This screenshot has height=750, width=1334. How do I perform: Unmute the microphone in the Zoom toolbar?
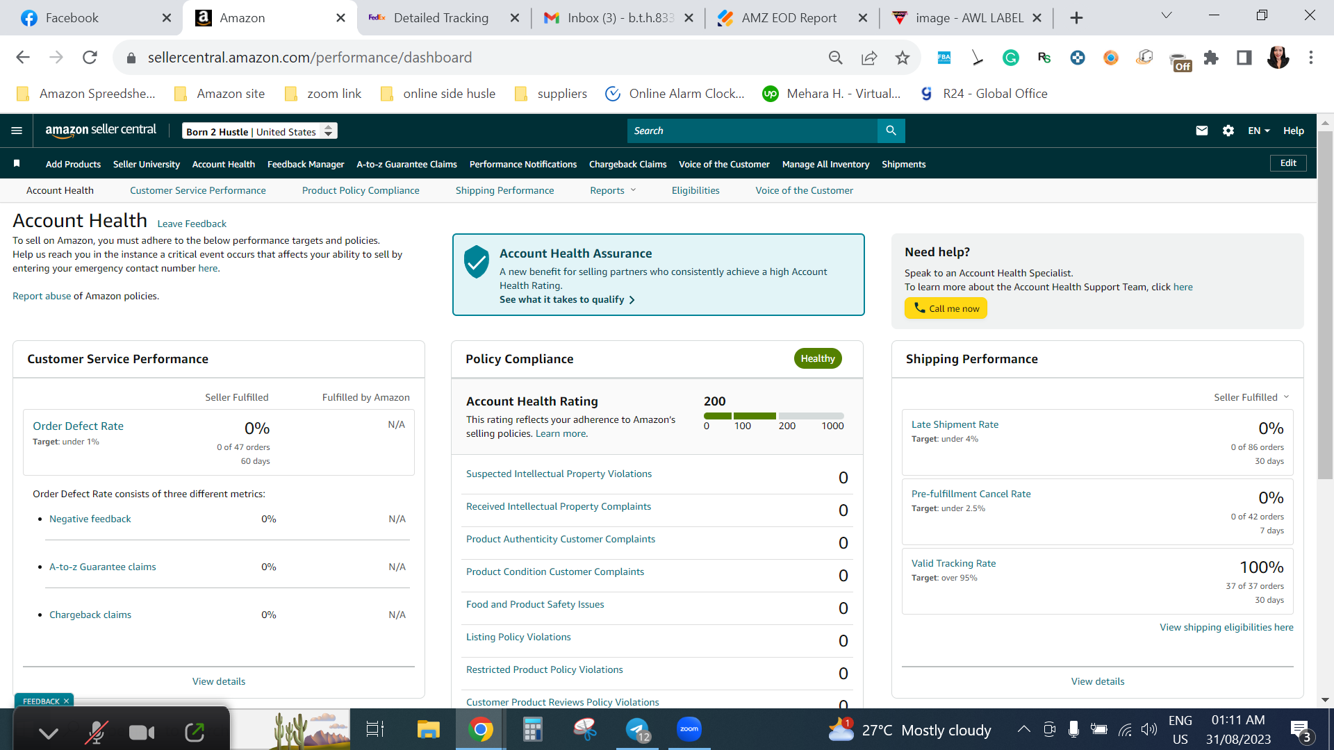click(97, 732)
